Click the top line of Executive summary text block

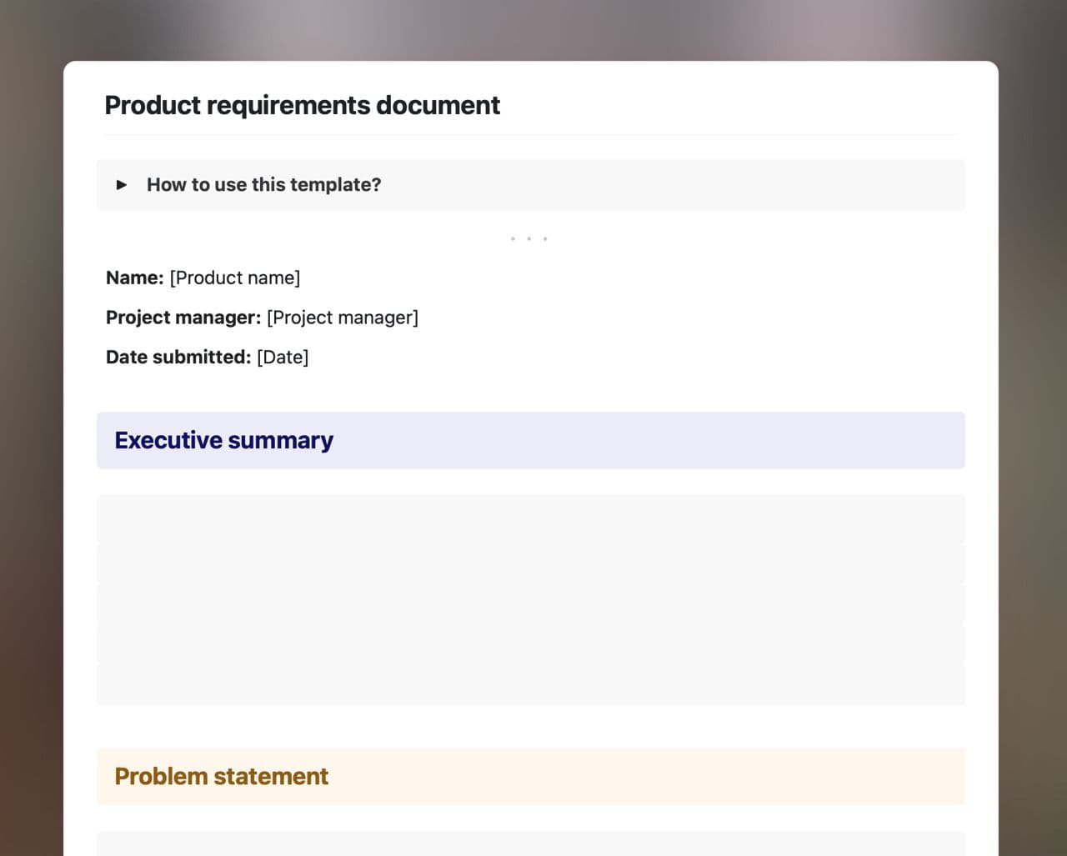tap(530, 518)
